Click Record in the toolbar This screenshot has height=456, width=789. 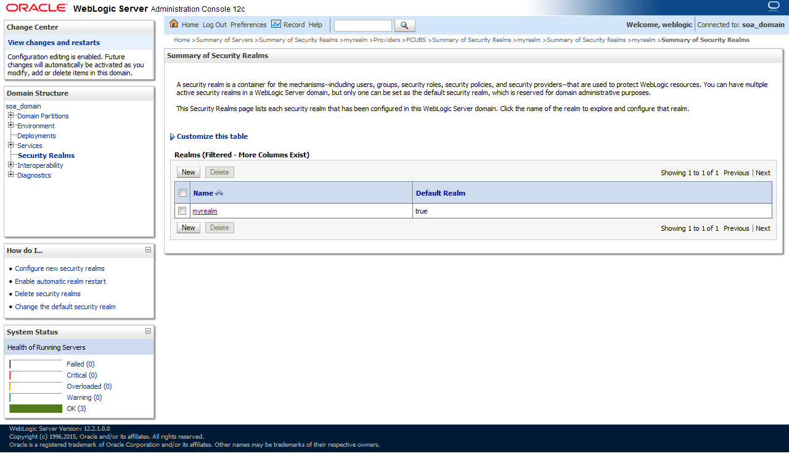coord(294,25)
